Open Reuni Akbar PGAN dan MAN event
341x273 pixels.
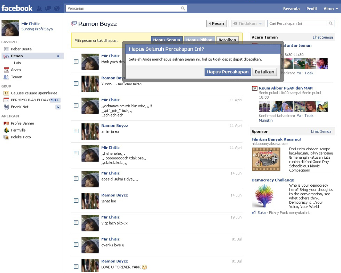coord(286,88)
